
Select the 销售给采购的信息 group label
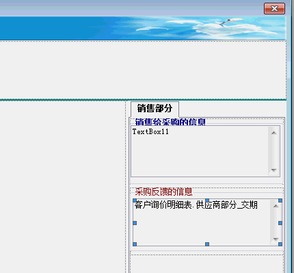[x=170, y=122]
